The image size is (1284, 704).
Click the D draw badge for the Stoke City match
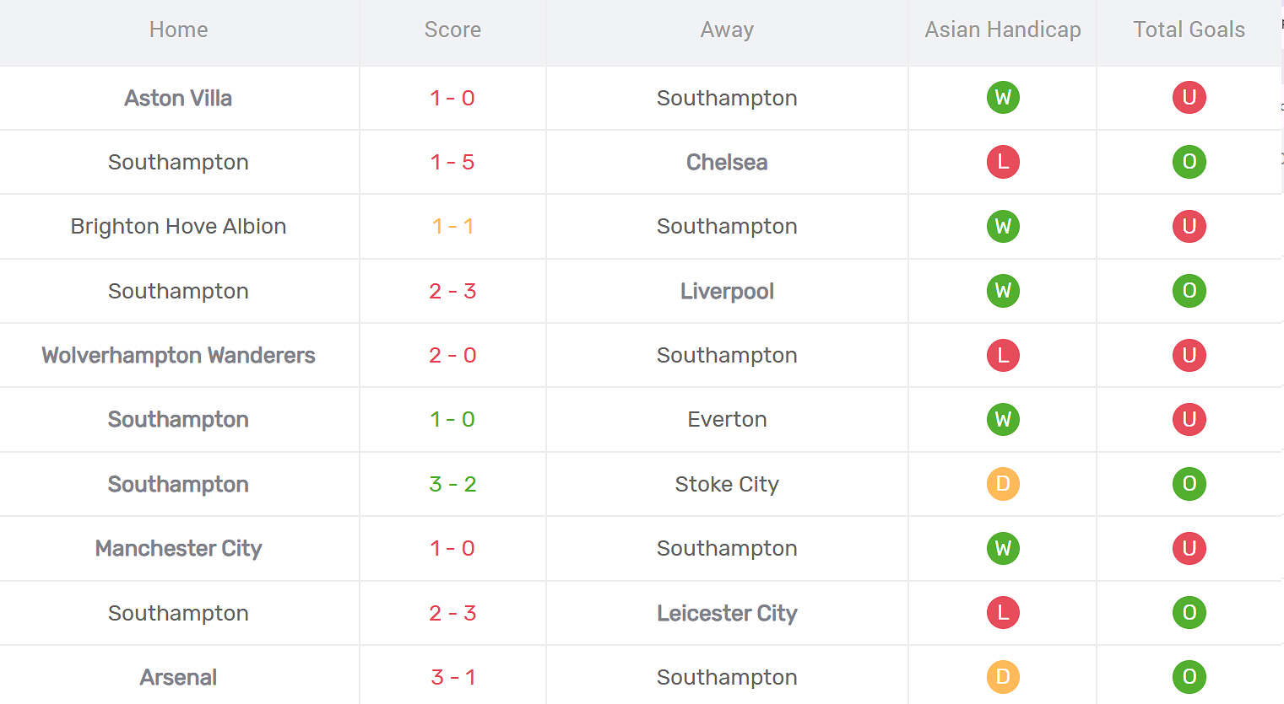coord(1003,484)
